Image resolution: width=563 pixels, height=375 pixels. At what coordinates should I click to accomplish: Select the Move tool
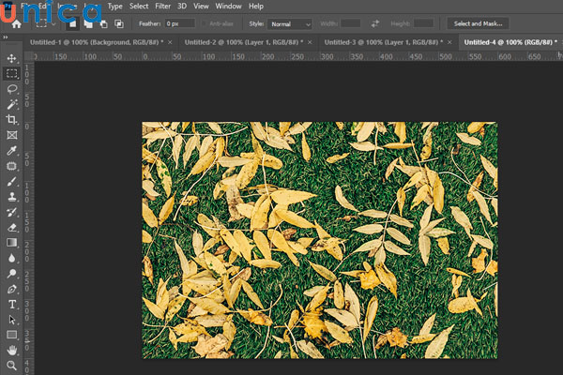(x=12, y=58)
